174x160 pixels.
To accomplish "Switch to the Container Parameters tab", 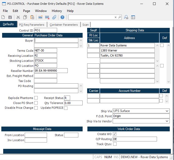I will point(64,25).
